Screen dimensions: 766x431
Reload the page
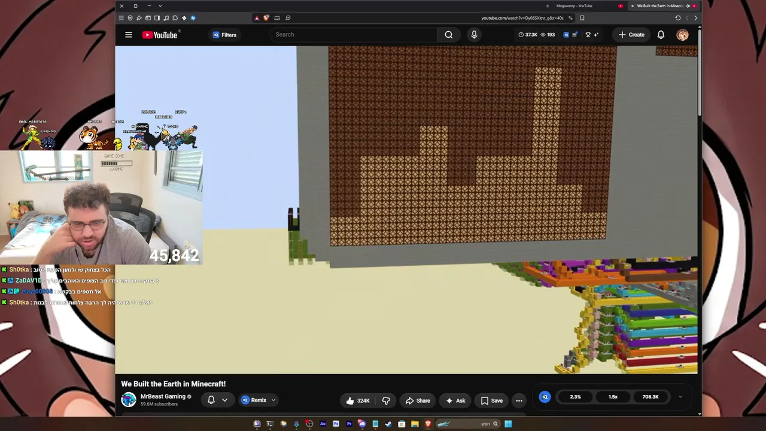(678, 18)
